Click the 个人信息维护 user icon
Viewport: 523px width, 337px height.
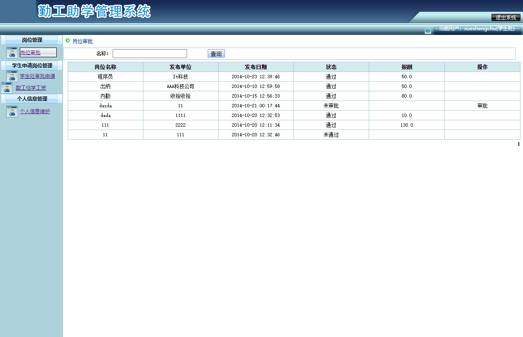pyautogui.click(x=11, y=111)
